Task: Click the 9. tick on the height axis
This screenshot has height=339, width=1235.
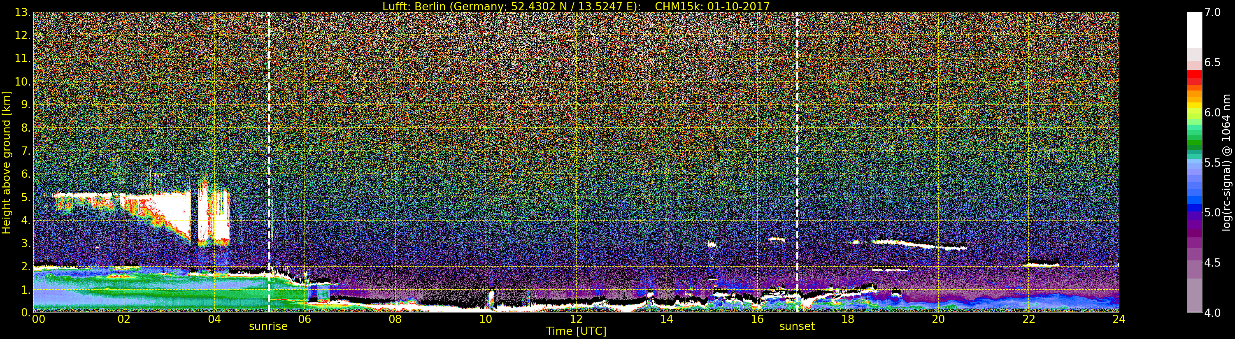Action: tap(26, 105)
